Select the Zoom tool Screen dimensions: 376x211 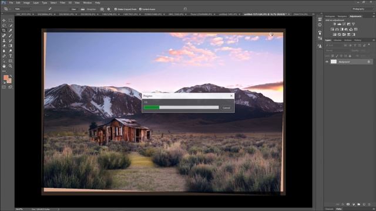pos(11,66)
